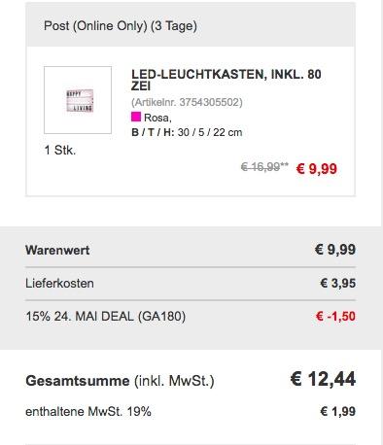Click the Warenwert amount € 9,99
This screenshot has height=445, width=383.
click(x=335, y=250)
